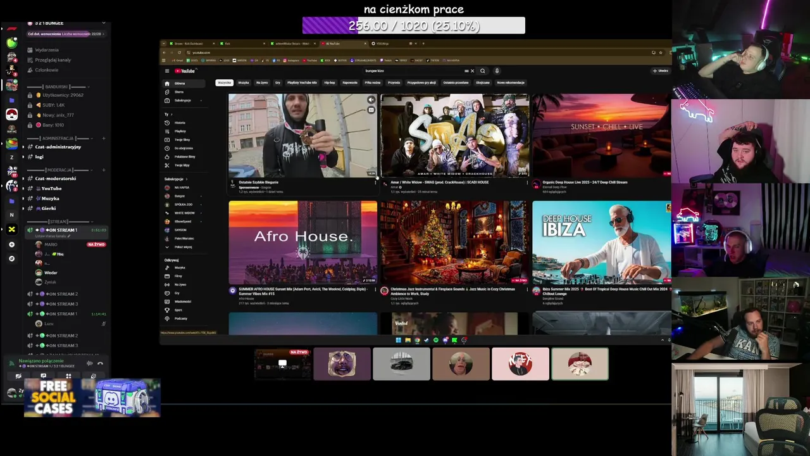Open Deep House Ibiza video thumbnail
The height and width of the screenshot is (456, 810).
point(601,243)
